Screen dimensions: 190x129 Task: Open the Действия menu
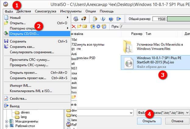[x=24, y=11]
